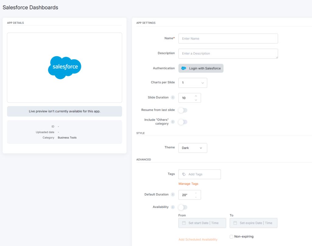Click the calendar icon in start date field
The image size is (312, 246).
[x=184, y=223]
